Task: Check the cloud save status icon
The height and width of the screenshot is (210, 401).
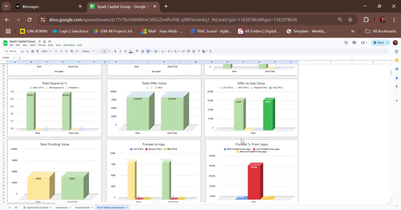Action: [50, 41]
